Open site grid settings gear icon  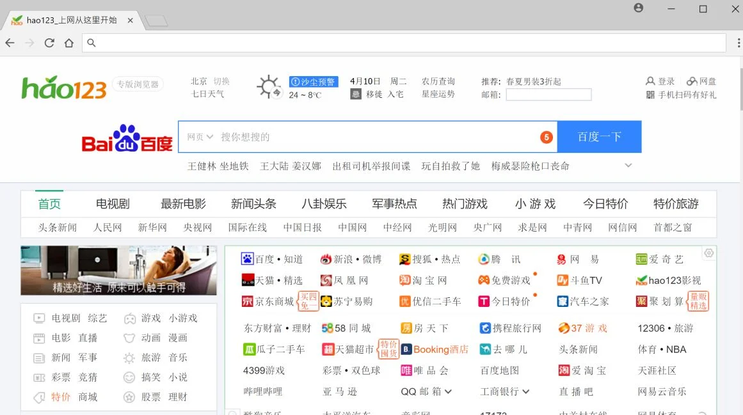pos(709,253)
